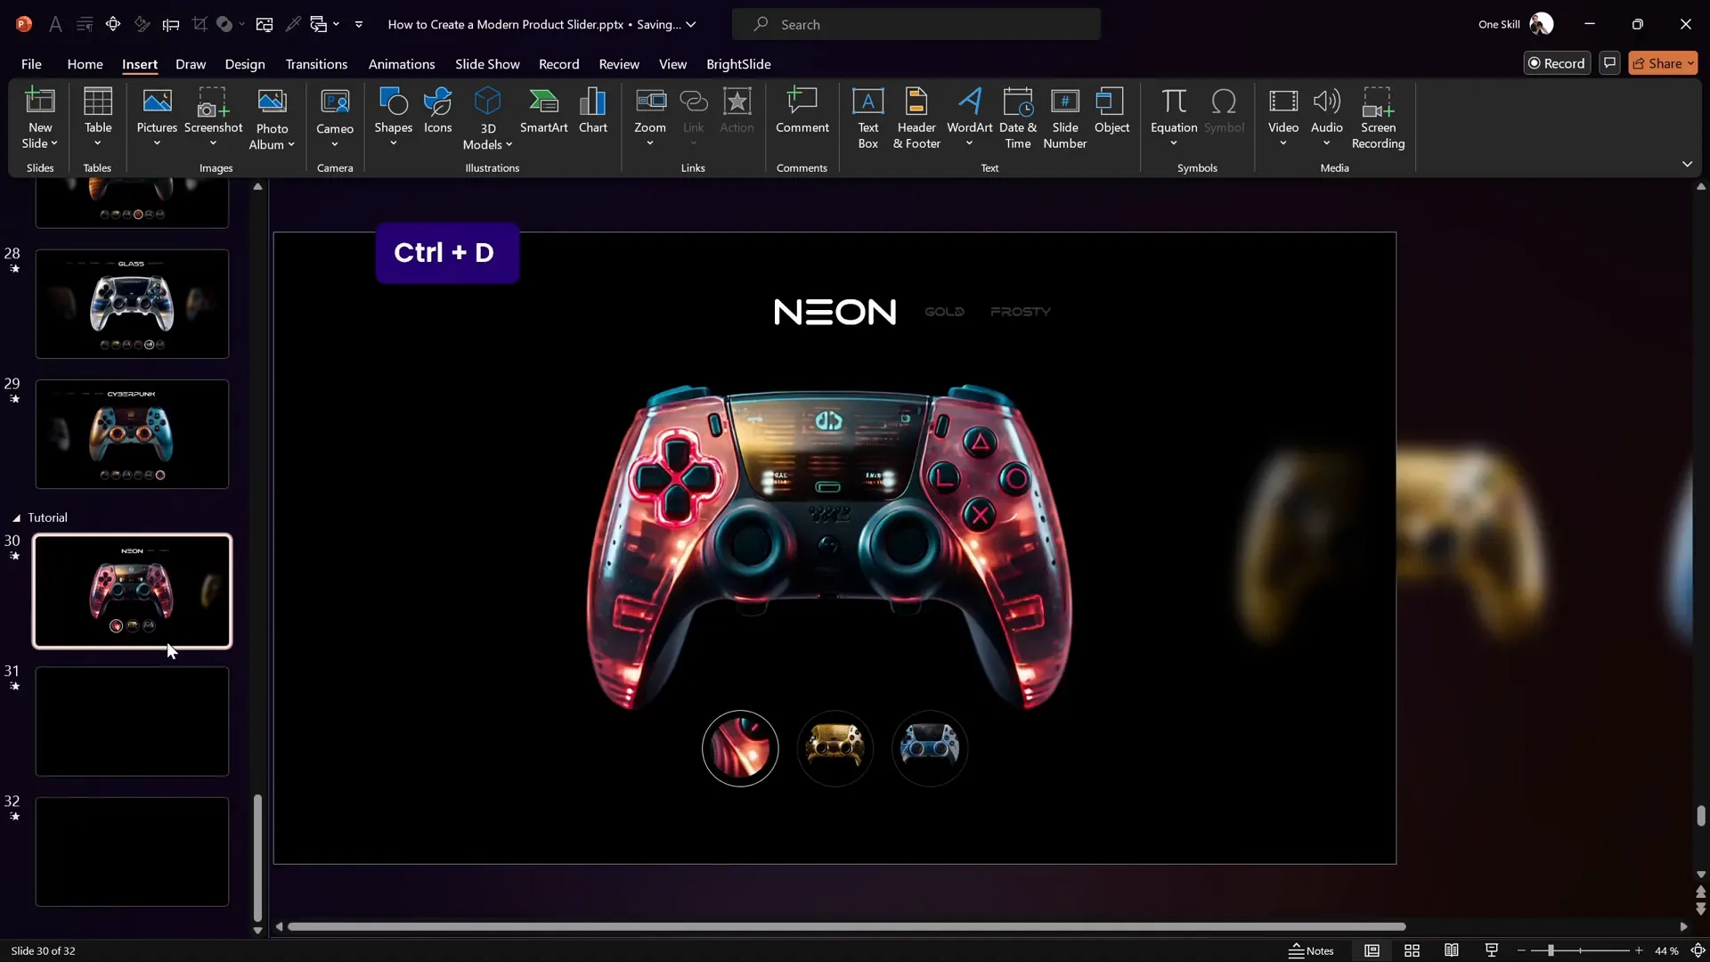The height and width of the screenshot is (962, 1710).
Task: Fit slide to current window
Action: tap(1698, 950)
